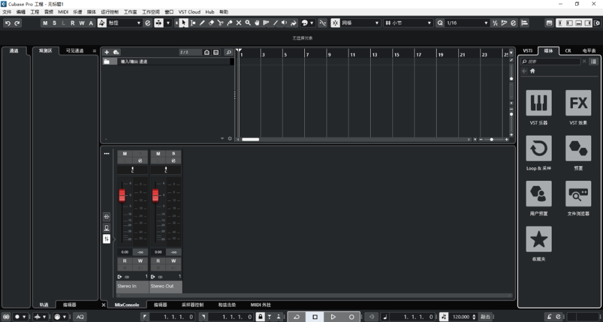This screenshot has width=603, height=322.
Task: Open the VST 效果 FX tile
Action: pos(578,103)
